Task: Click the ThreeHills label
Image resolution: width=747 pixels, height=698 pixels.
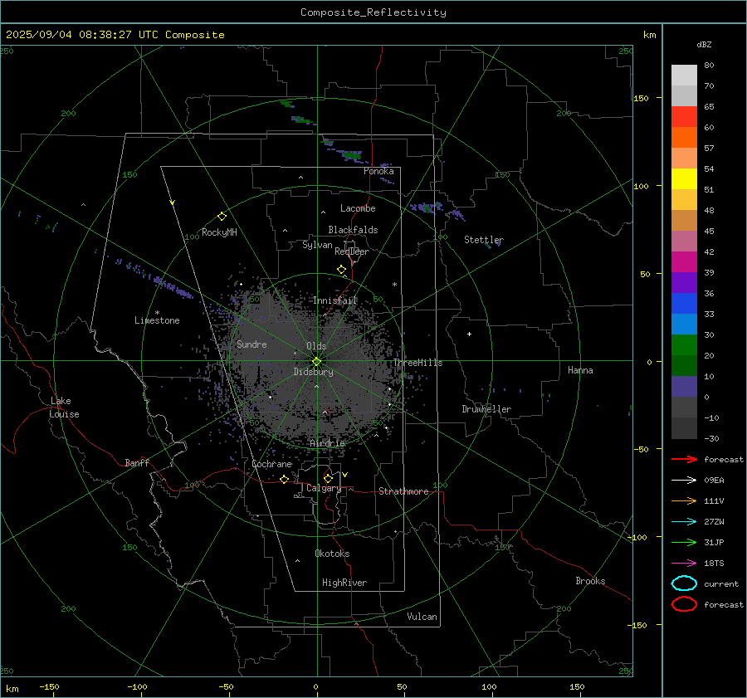Action: pyautogui.click(x=417, y=363)
